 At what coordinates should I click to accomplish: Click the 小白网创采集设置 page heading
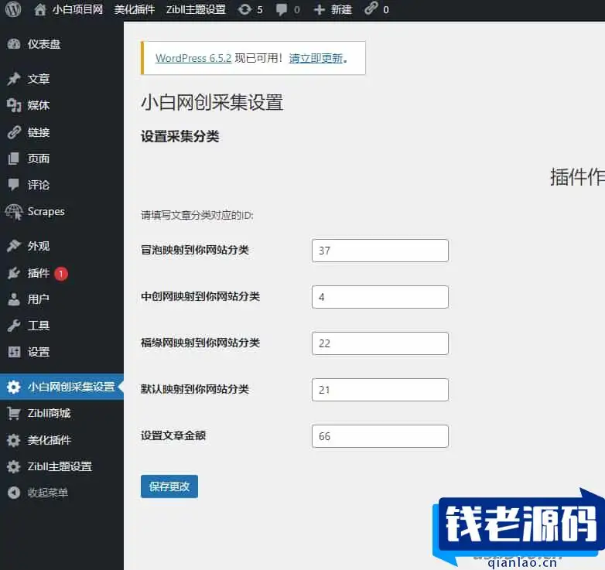coord(212,103)
